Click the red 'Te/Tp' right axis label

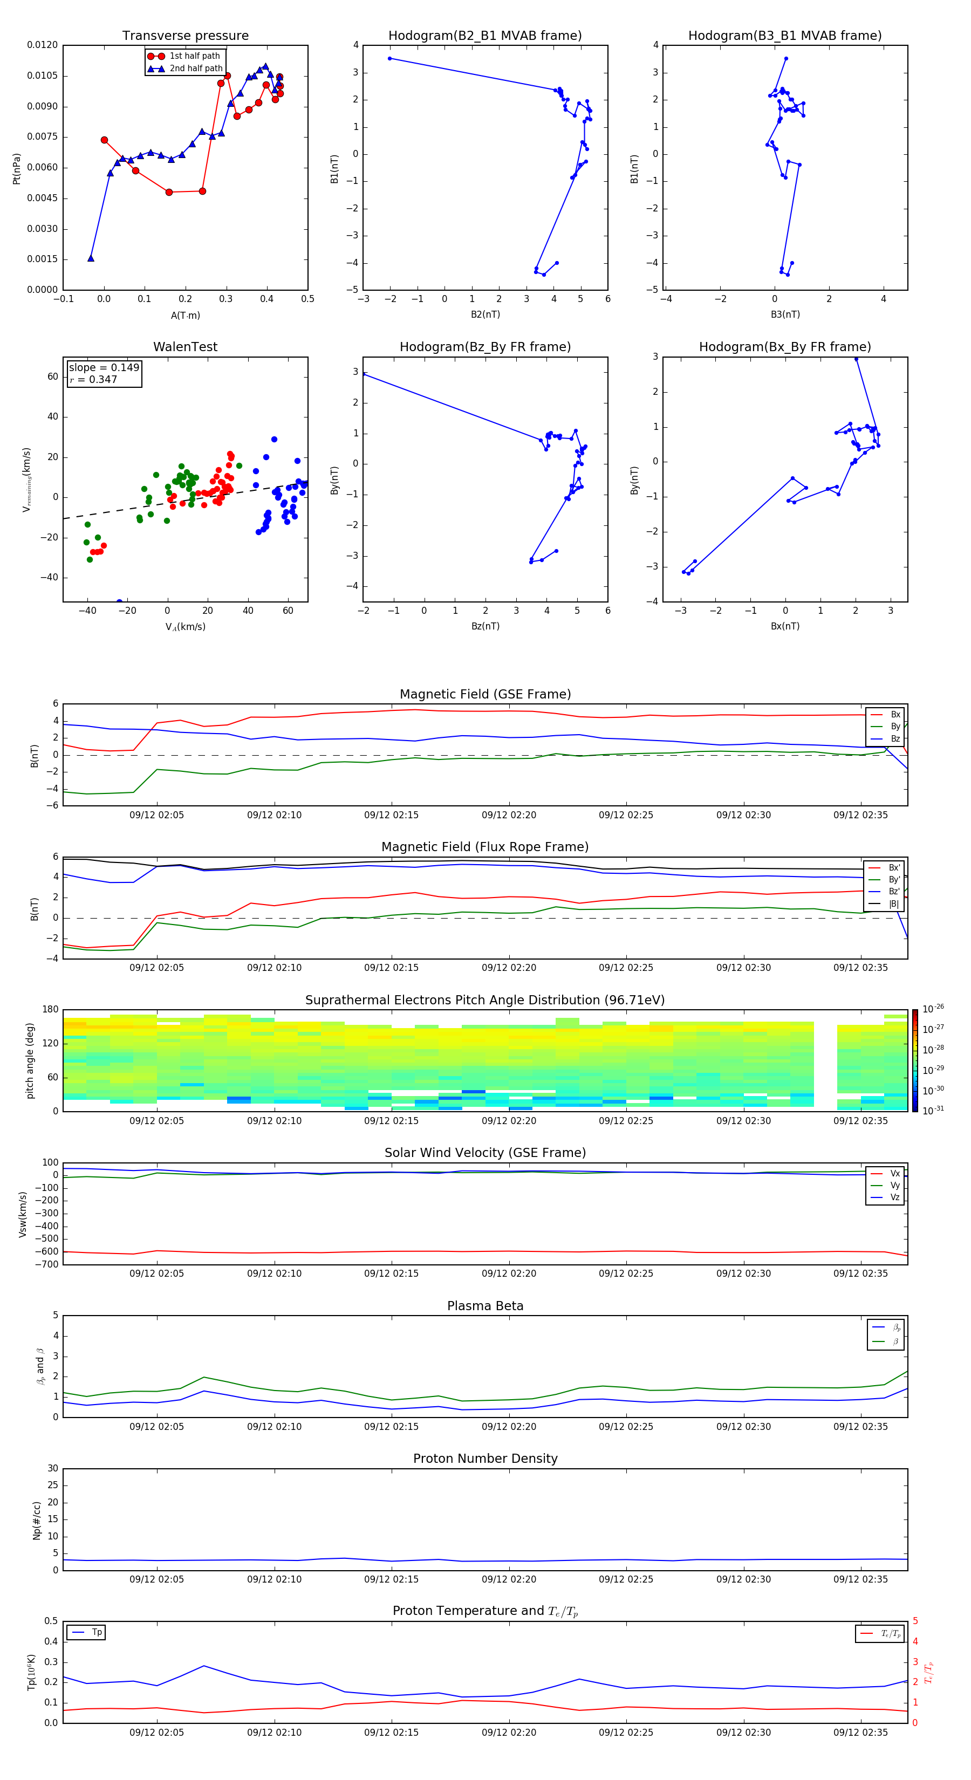tap(929, 1673)
